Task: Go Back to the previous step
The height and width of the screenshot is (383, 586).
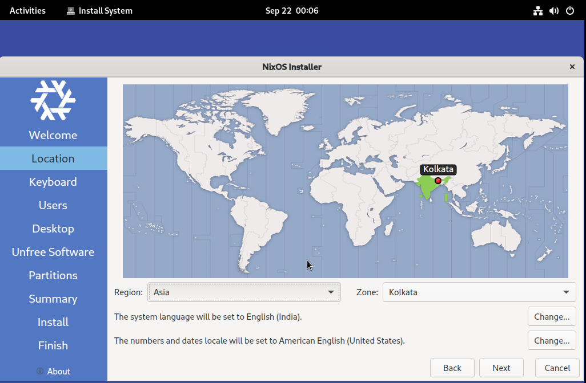Action: (452, 368)
